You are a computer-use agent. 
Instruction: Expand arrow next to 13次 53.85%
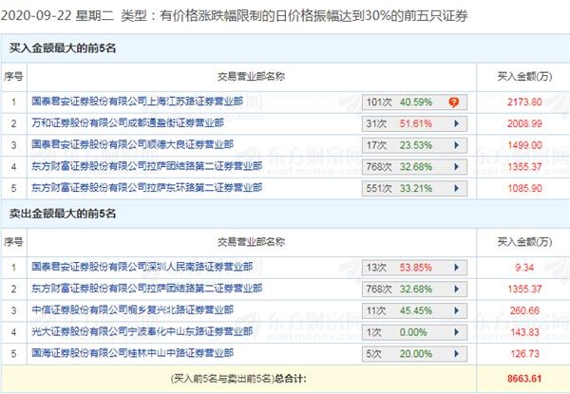click(457, 268)
